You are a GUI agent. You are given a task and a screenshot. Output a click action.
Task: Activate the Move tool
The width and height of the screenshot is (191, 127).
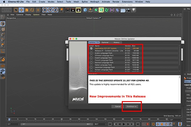click(21, 10)
